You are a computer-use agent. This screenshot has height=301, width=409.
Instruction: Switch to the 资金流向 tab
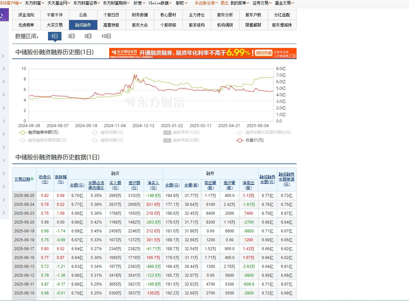(x=26, y=15)
